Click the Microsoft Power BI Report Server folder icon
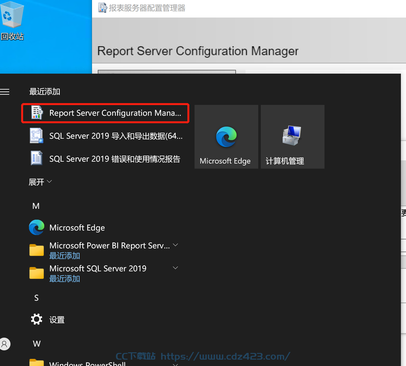 (x=37, y=250)
